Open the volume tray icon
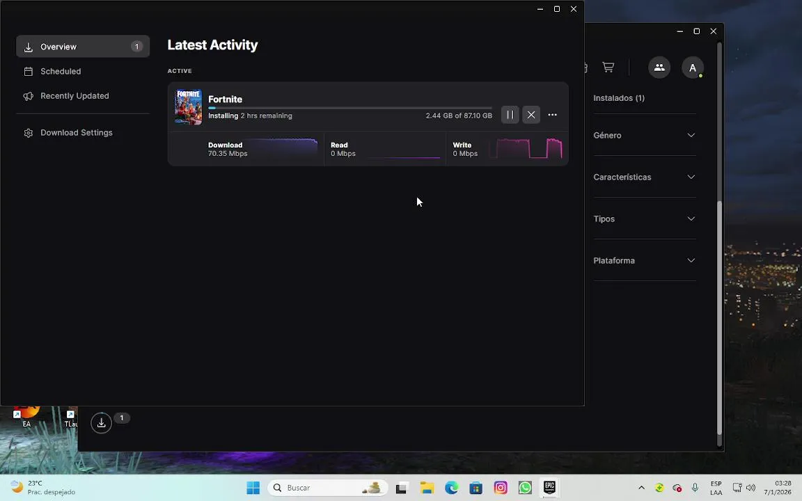This screenshot has height=501, width=802. (x=751, y=488)
